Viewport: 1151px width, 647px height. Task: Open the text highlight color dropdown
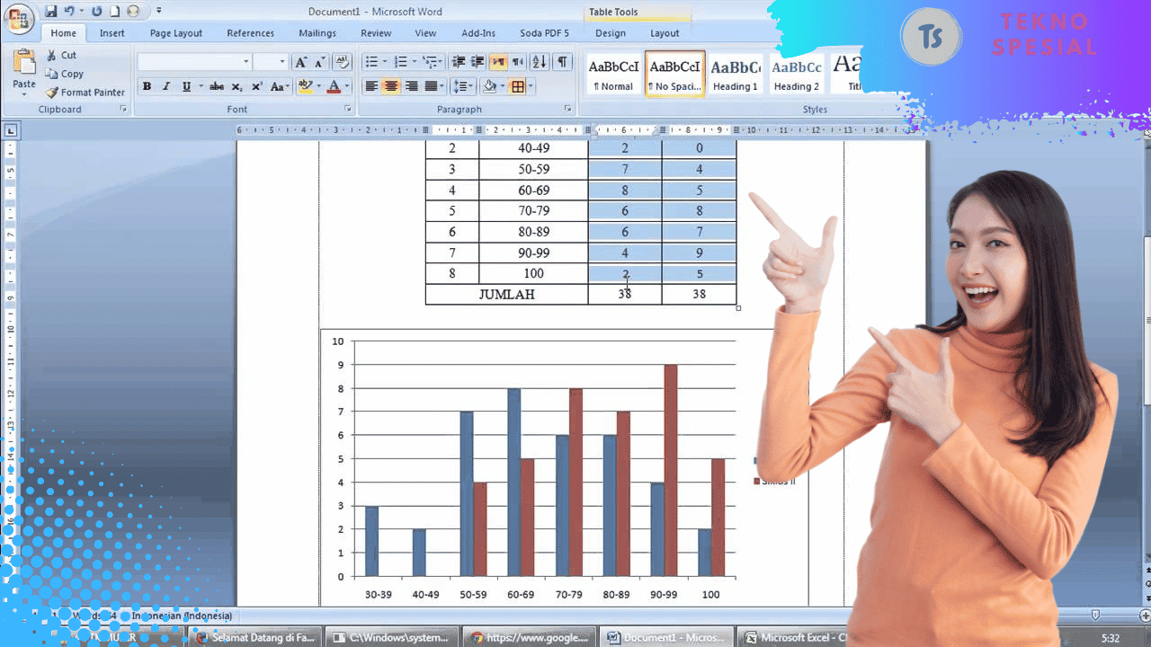click(x=318, y=86)
